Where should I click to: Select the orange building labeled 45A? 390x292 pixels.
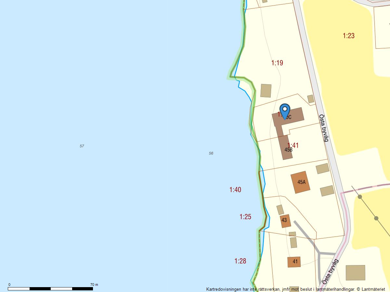pyautogui.click(x=300, y=182)
